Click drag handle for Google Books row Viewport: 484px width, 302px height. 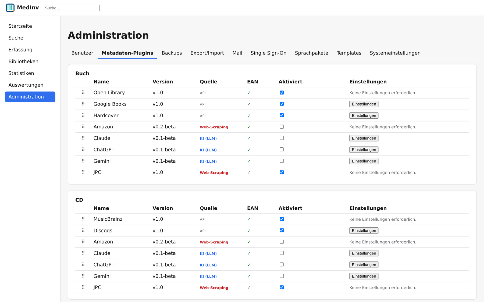pyautogui.click(x=83, y=104)
